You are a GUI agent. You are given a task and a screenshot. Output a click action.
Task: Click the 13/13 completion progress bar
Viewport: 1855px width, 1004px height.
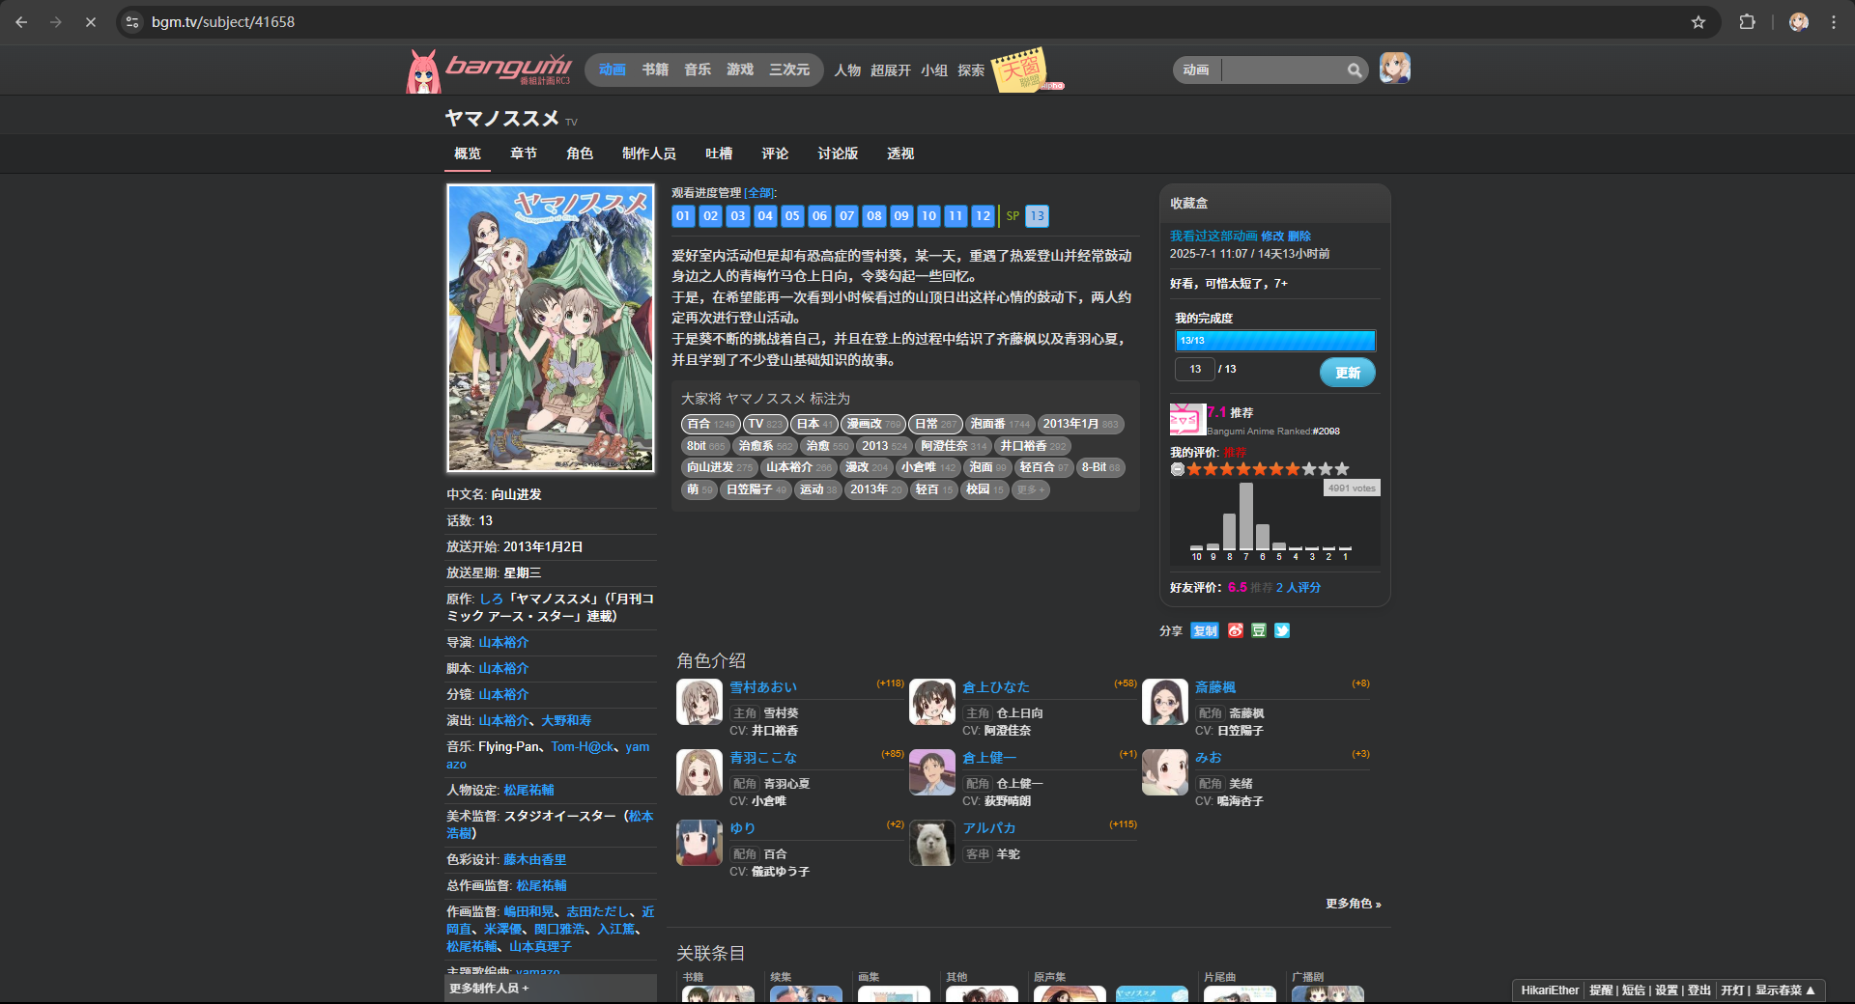click(x=1275, y=341)
